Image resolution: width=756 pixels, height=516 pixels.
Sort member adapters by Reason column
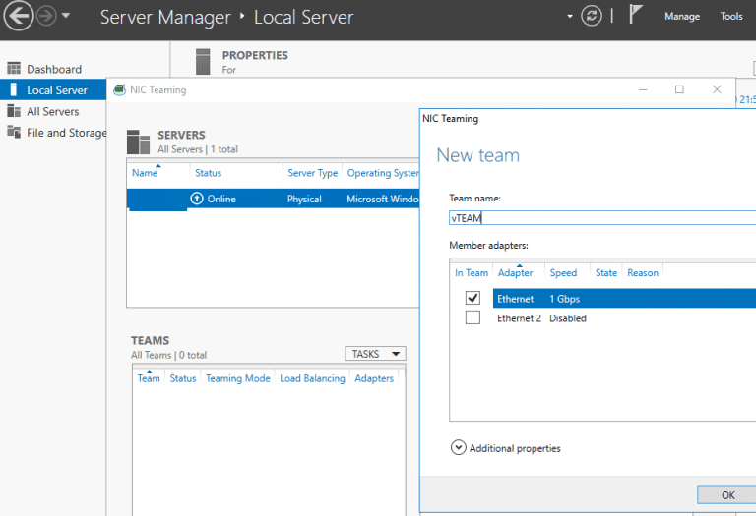tap(642, 273)
